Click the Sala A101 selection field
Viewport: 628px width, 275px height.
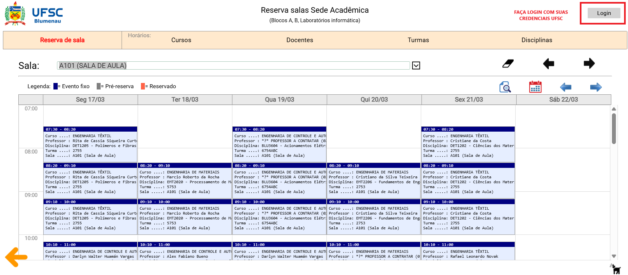coord(233,66)
